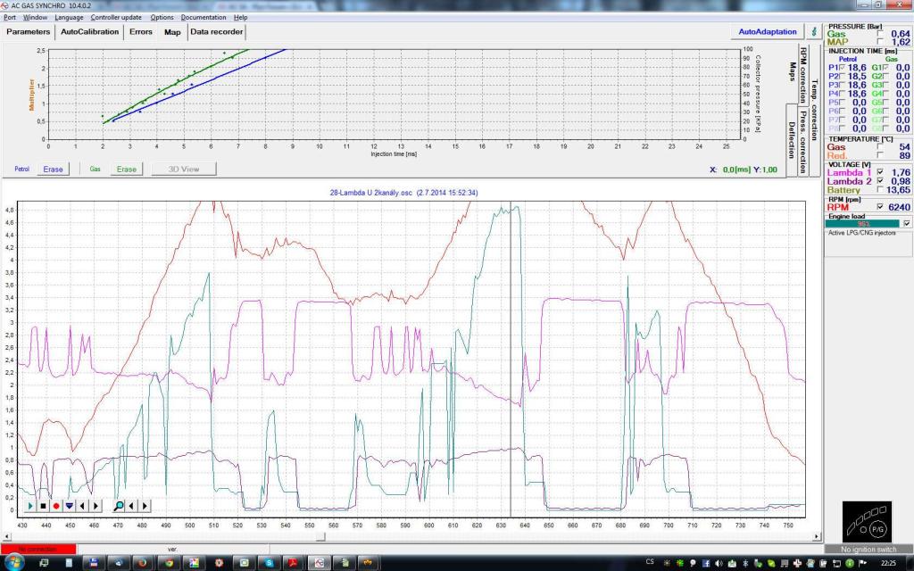Select the vertical RPM correction tab
This screenshot has height=571, width=914.
point(803,75)
